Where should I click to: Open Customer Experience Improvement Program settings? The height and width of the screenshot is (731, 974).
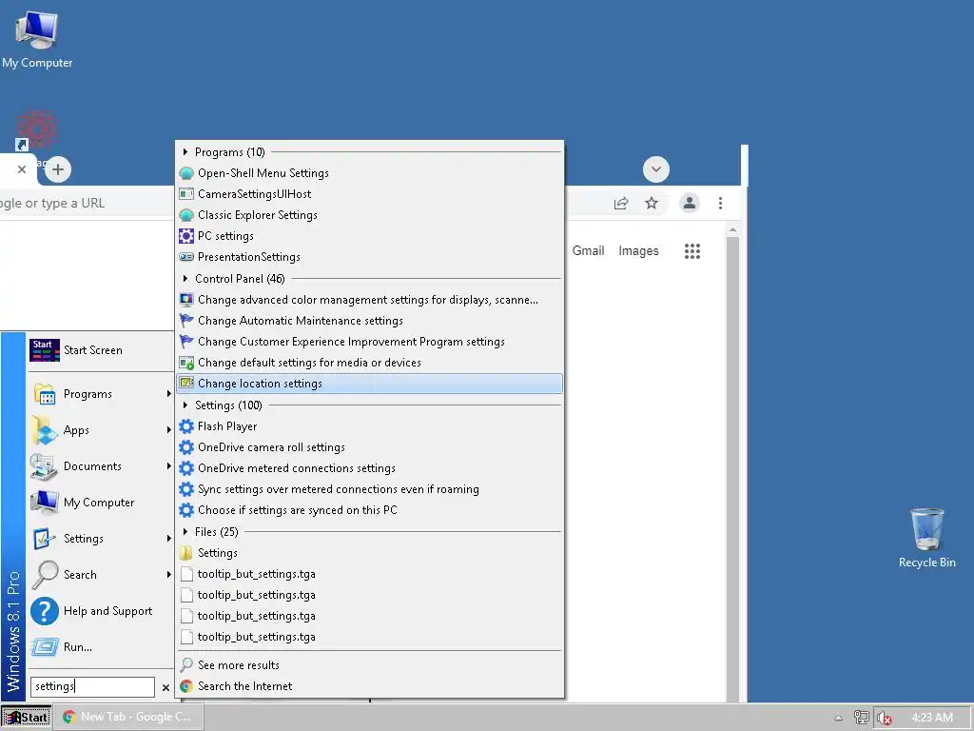(x=370, y=342)
